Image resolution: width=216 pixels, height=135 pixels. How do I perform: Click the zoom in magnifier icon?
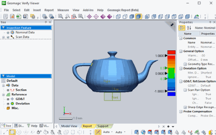pos(81,17)
